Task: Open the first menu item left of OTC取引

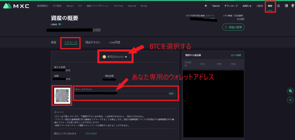Action: point(43,6)
